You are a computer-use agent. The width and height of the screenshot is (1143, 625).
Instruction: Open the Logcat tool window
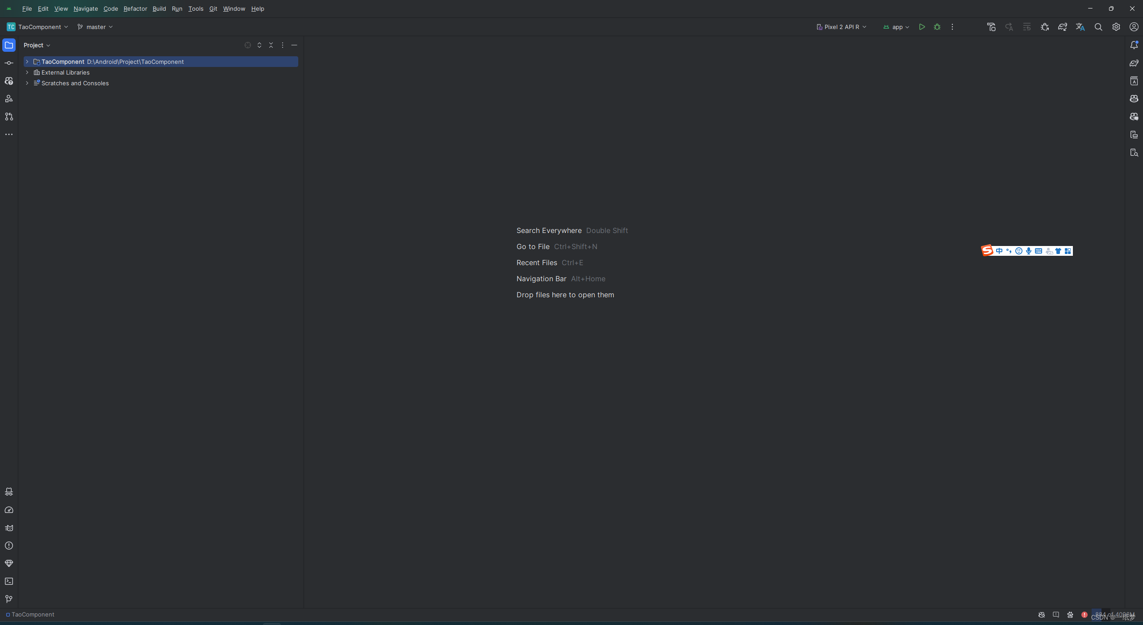[9, 528]
